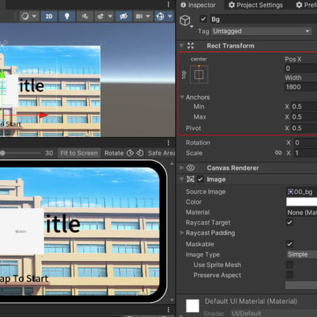The height and width of the screenshot is (317, 317).
Task: Enable Use Sprite Mesh checkbox
Action: point(289,265)
